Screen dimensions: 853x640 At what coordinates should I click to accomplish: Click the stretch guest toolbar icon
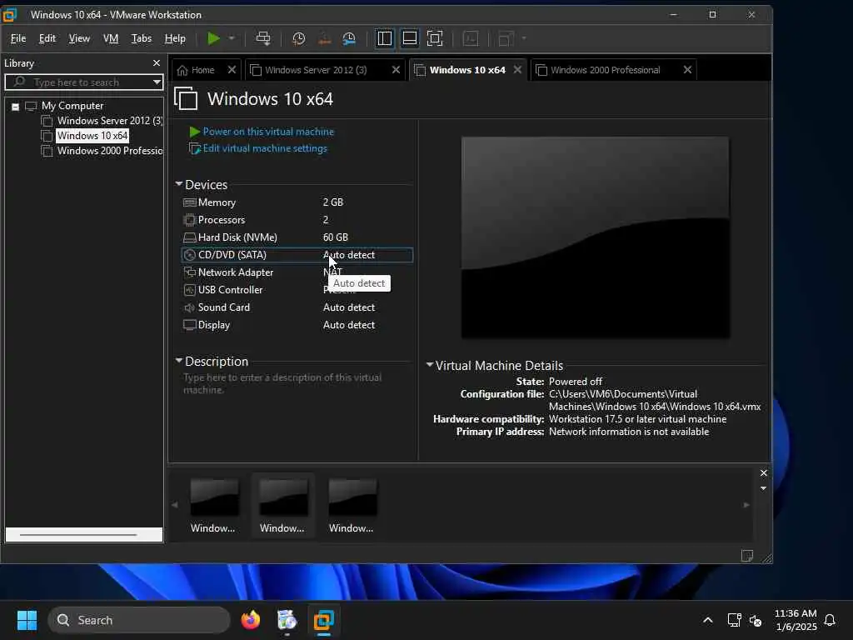[x=506, y=38]
